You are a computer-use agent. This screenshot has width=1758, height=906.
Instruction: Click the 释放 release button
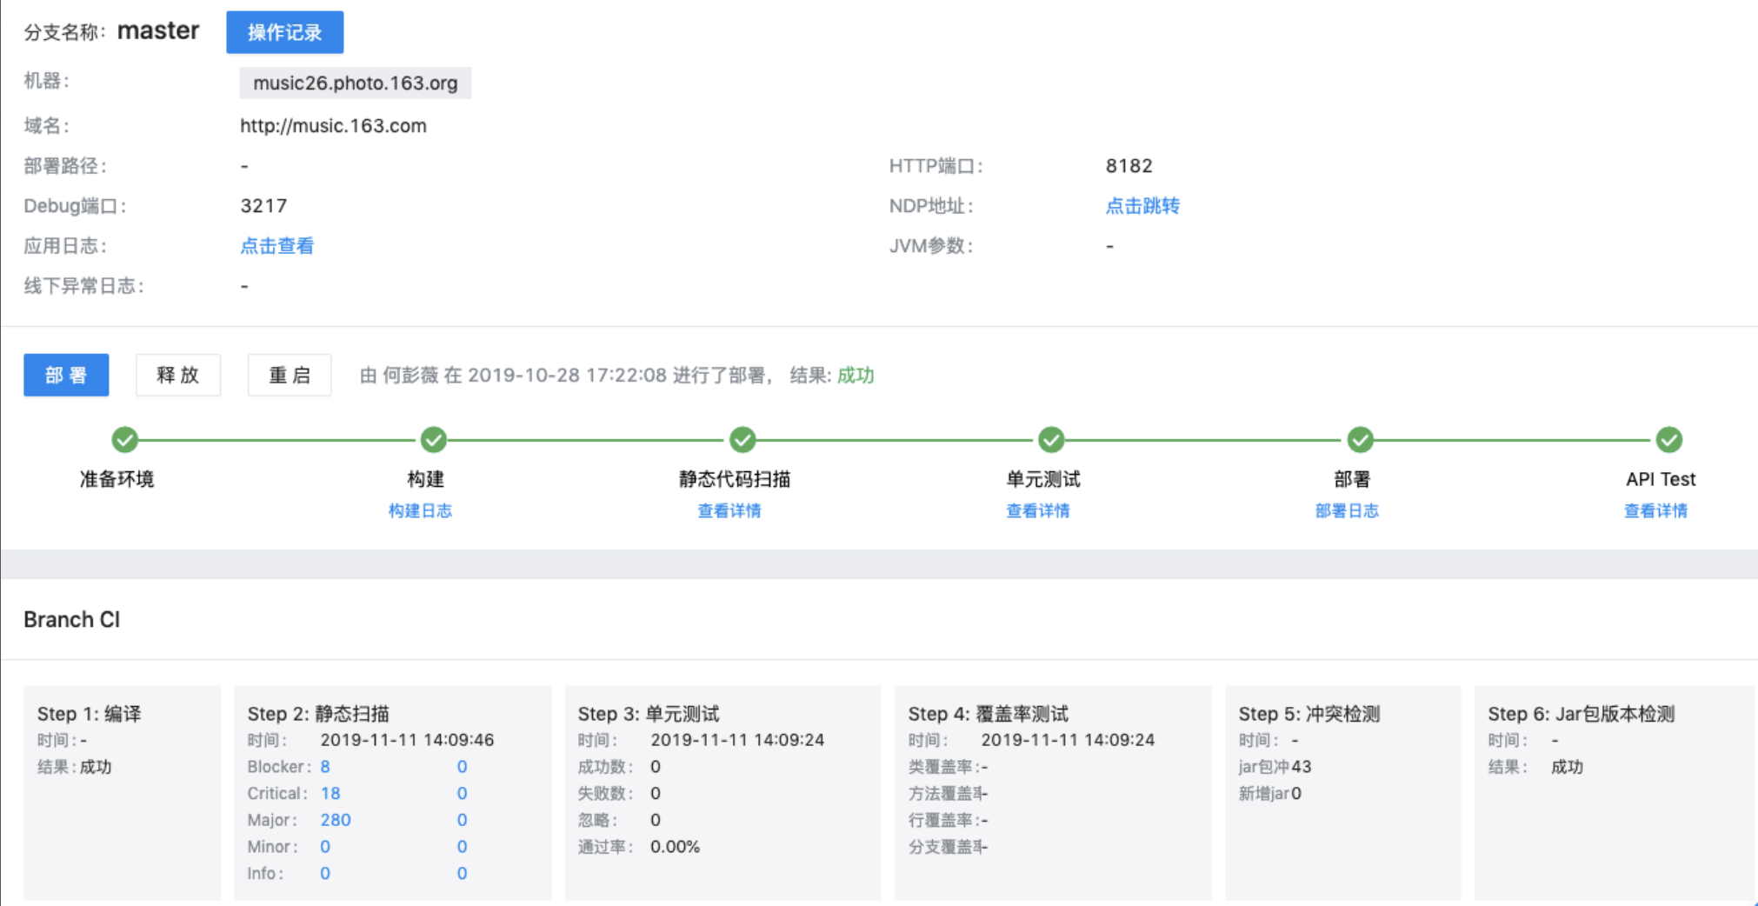pyautogui.click(x=178, y=375)
